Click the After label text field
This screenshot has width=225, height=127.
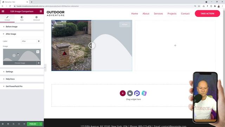point(29,41)
